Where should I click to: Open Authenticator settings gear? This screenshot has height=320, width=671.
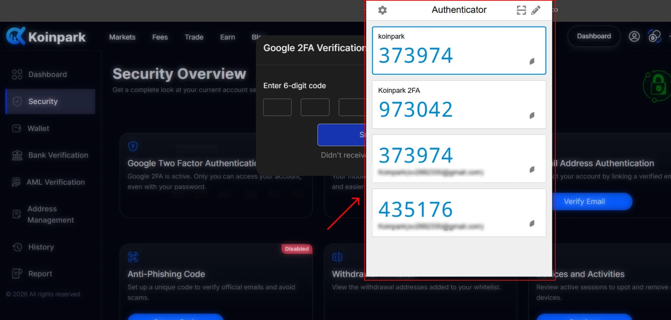pos(383,10)
